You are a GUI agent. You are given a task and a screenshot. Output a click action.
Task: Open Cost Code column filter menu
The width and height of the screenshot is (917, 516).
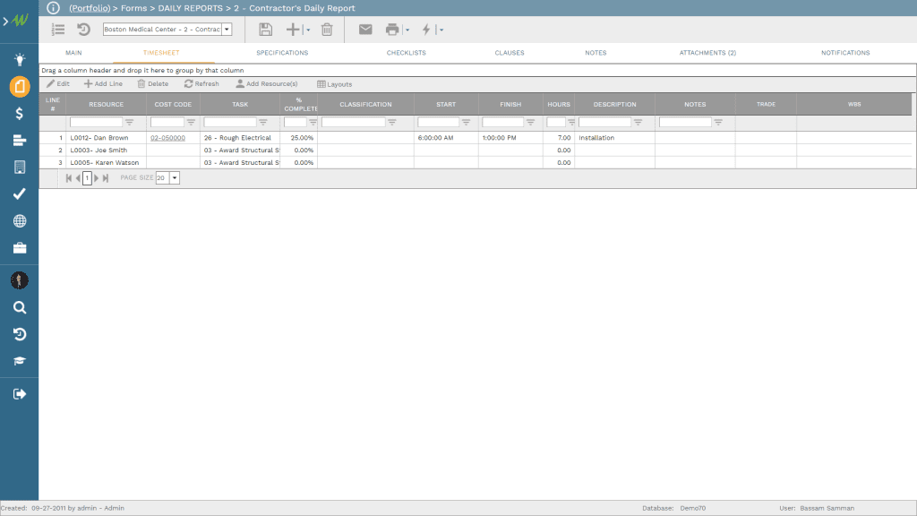tap(191, 122)
